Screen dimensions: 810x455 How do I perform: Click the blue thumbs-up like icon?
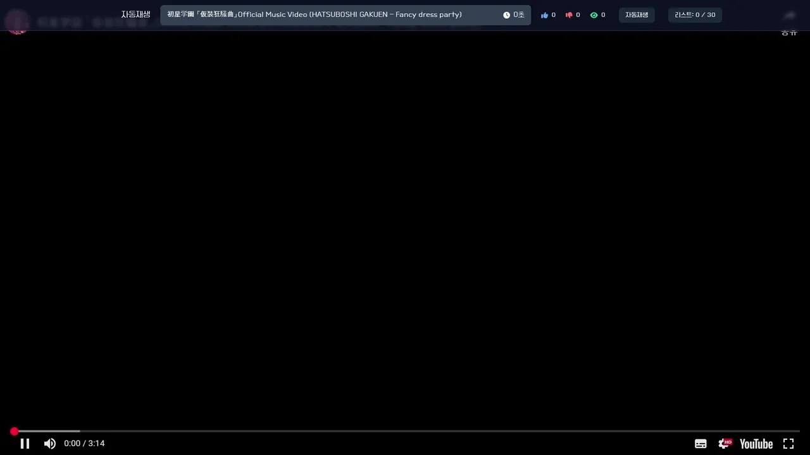(544, 15)
